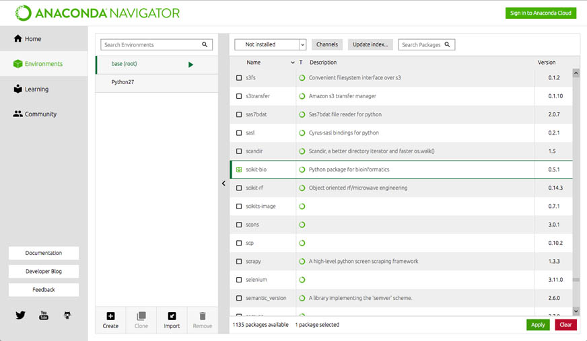This screenshot has height=341, width=587.
Task: Check the scandir package checkbox
Action: point(239,151)
